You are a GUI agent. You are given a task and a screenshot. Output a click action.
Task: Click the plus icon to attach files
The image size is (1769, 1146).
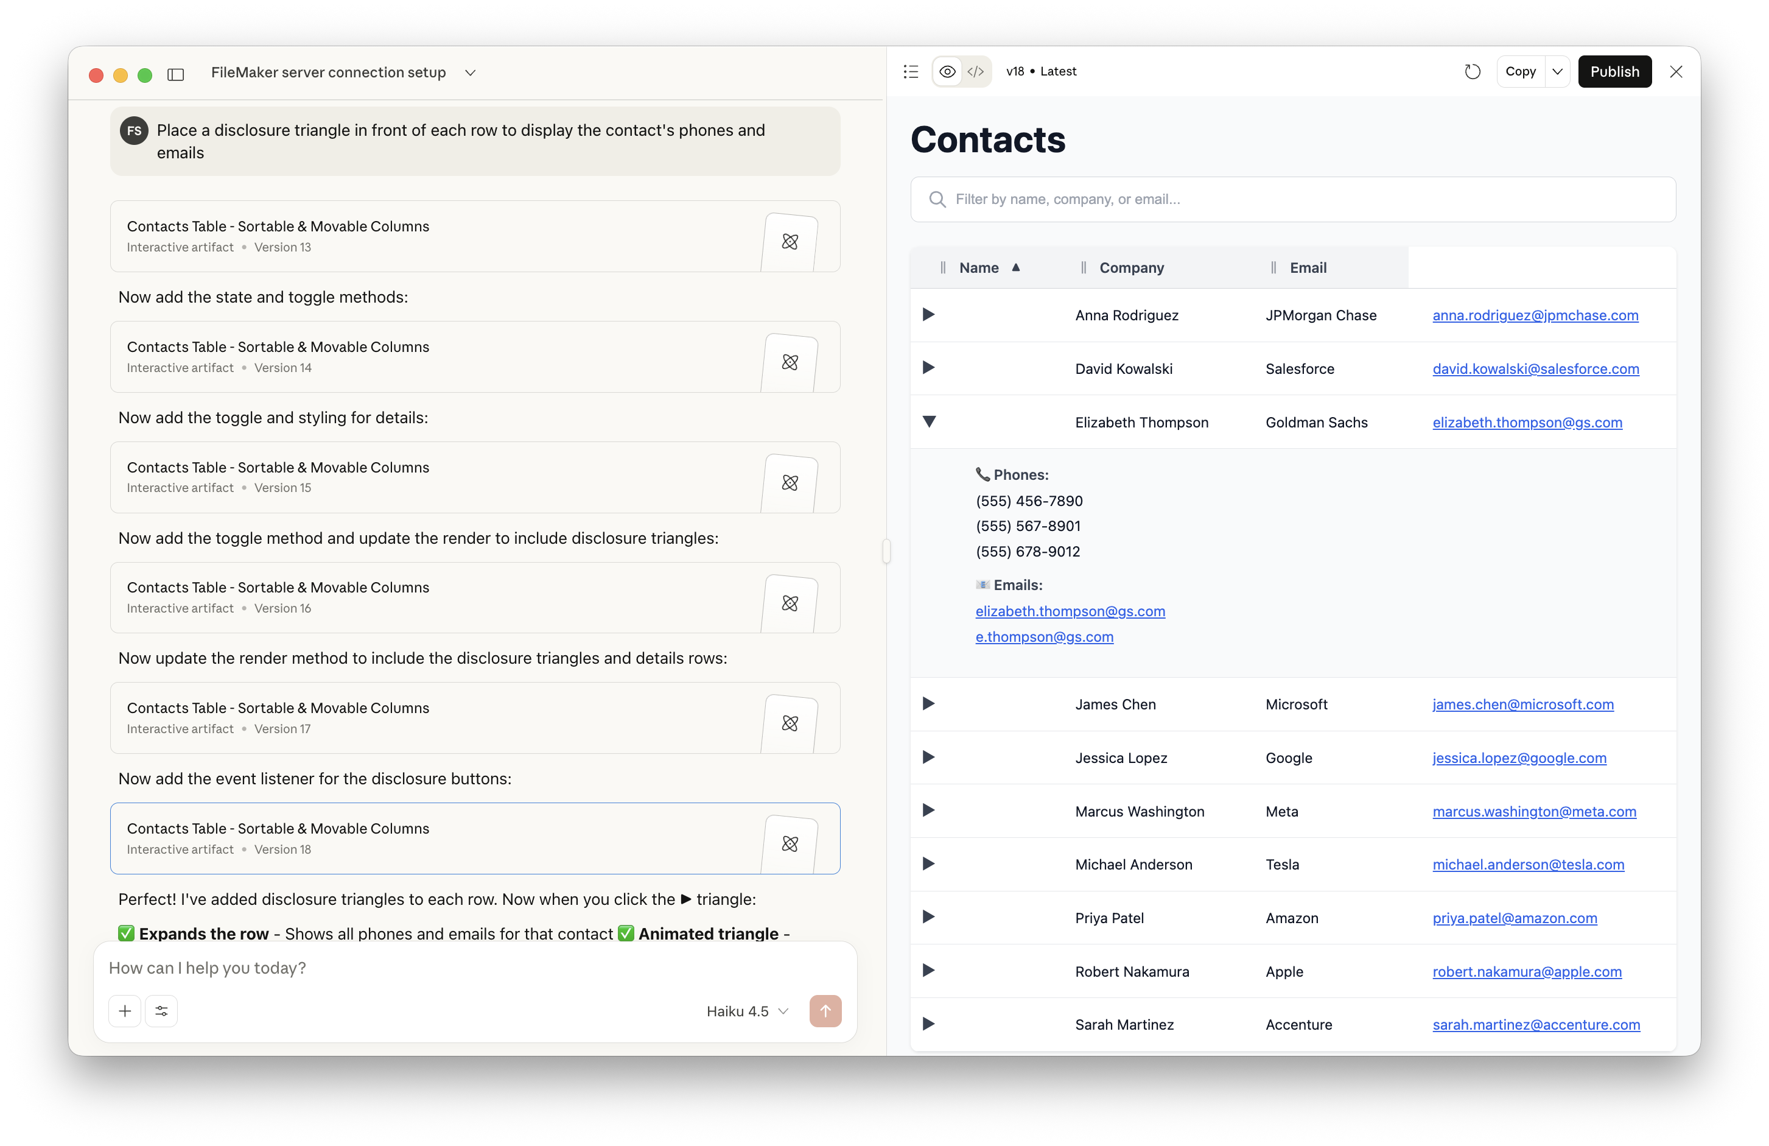click(x=124, y=1011)
